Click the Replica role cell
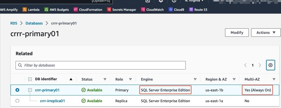 [x=121, y=101]
